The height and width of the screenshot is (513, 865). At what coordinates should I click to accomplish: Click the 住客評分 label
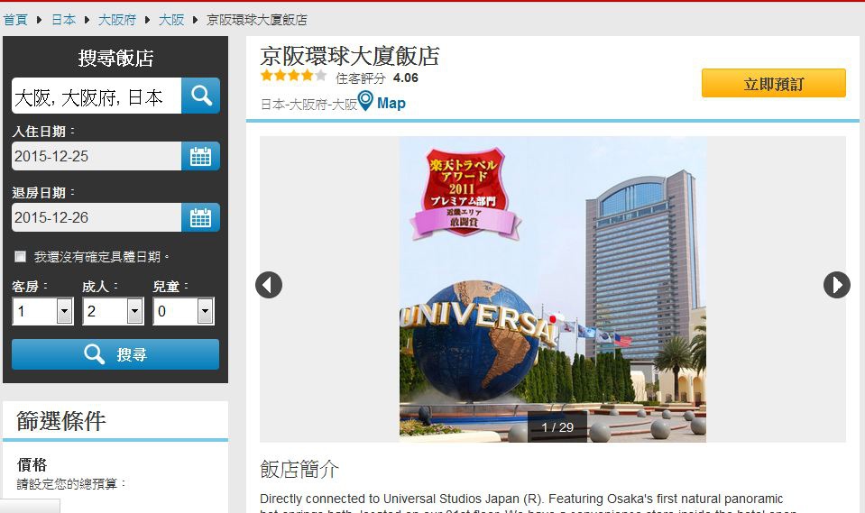coord(360,78)
